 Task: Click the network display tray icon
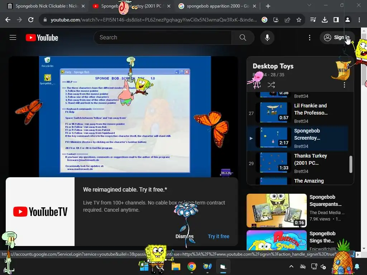(x=314, y=266)
